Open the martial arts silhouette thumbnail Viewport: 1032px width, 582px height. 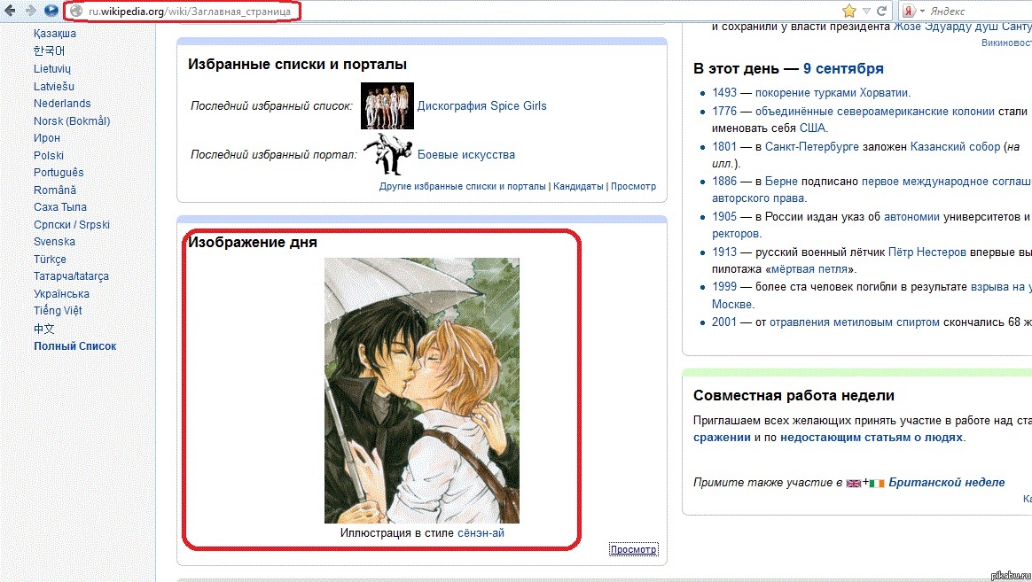(x=387, y=154)
